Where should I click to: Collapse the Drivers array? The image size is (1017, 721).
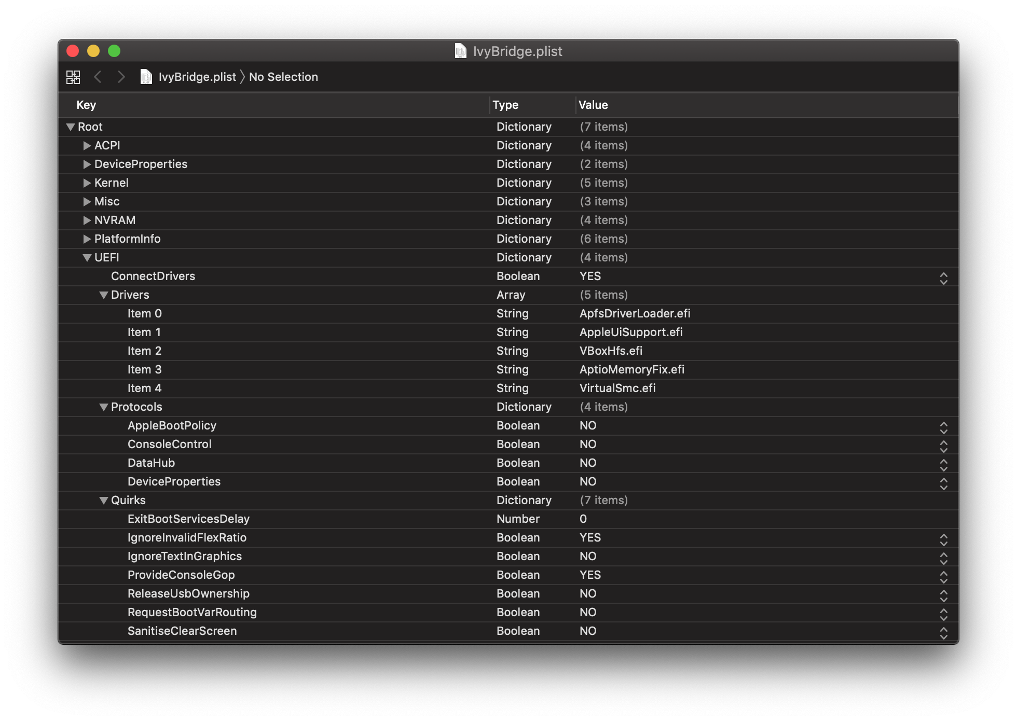tap(104, 295)
